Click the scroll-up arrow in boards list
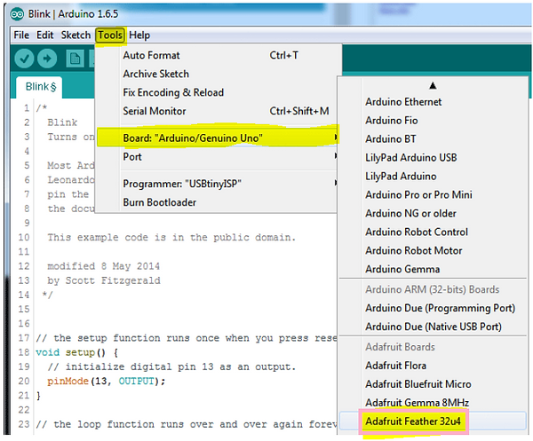 pyautogui.click(x=433, y=85)
